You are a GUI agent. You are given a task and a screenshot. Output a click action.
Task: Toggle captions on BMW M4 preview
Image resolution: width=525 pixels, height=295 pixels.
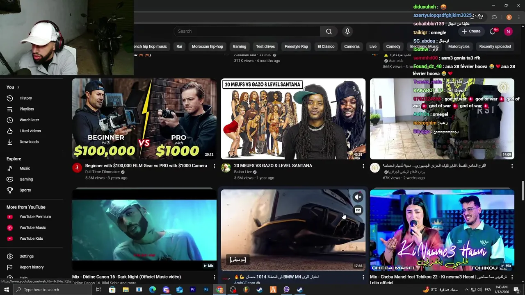[x=358, y=210]
